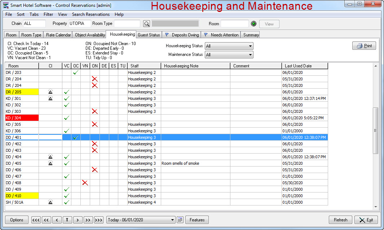Image resolution: width=384 pixels, height=230 pixels.
Task: Click the vertical scrollbar thumb of room list
Action: pyautogui.click(x=375, y=131)
